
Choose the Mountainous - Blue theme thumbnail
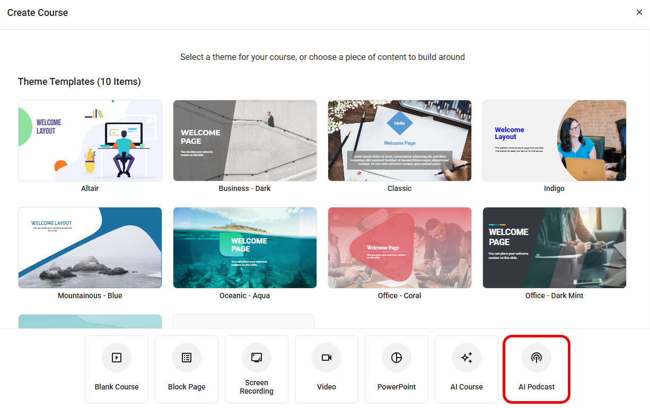click(x=90, y=248)
